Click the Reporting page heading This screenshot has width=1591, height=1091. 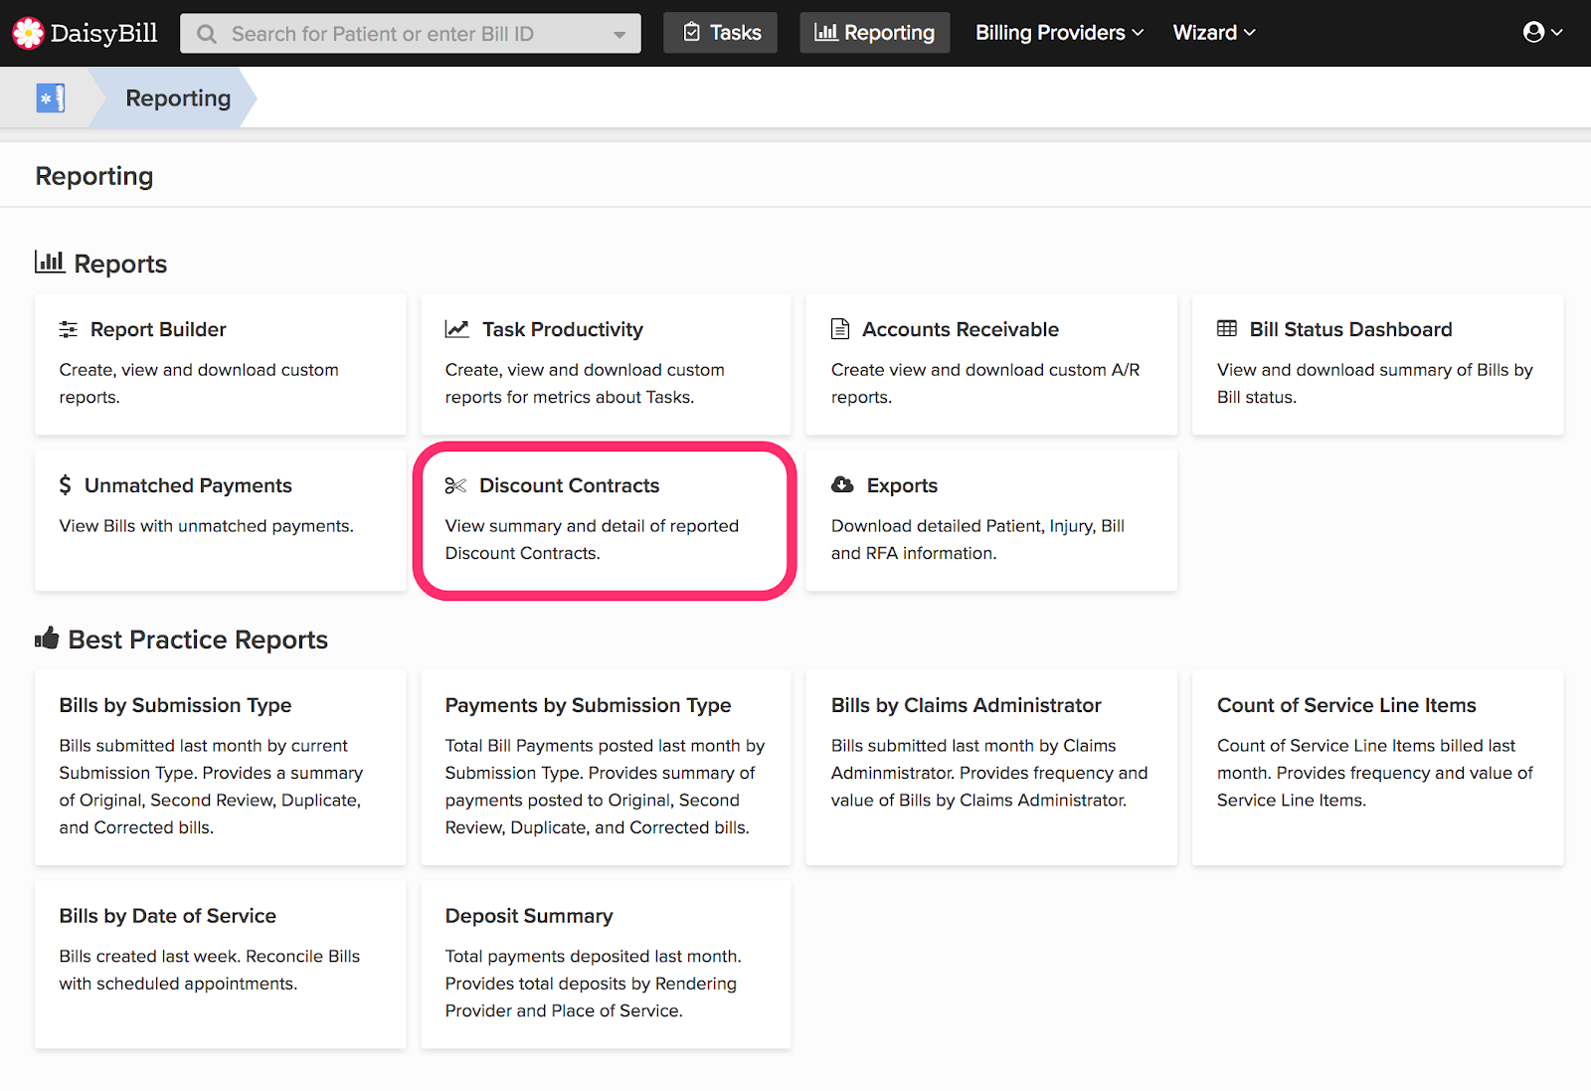pyautogui.click(x=94, y=176)
